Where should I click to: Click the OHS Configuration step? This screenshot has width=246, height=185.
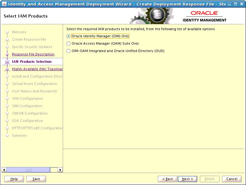coord(27,99)
